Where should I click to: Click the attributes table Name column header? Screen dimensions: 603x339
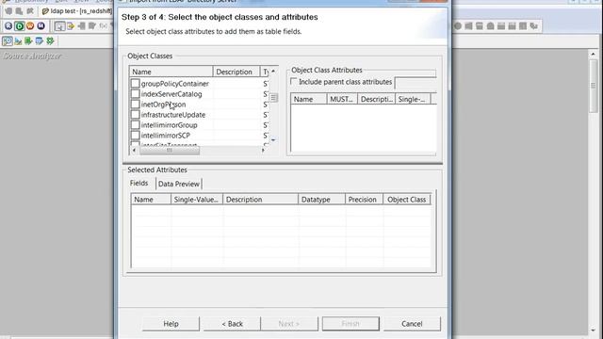pos(309,99)
